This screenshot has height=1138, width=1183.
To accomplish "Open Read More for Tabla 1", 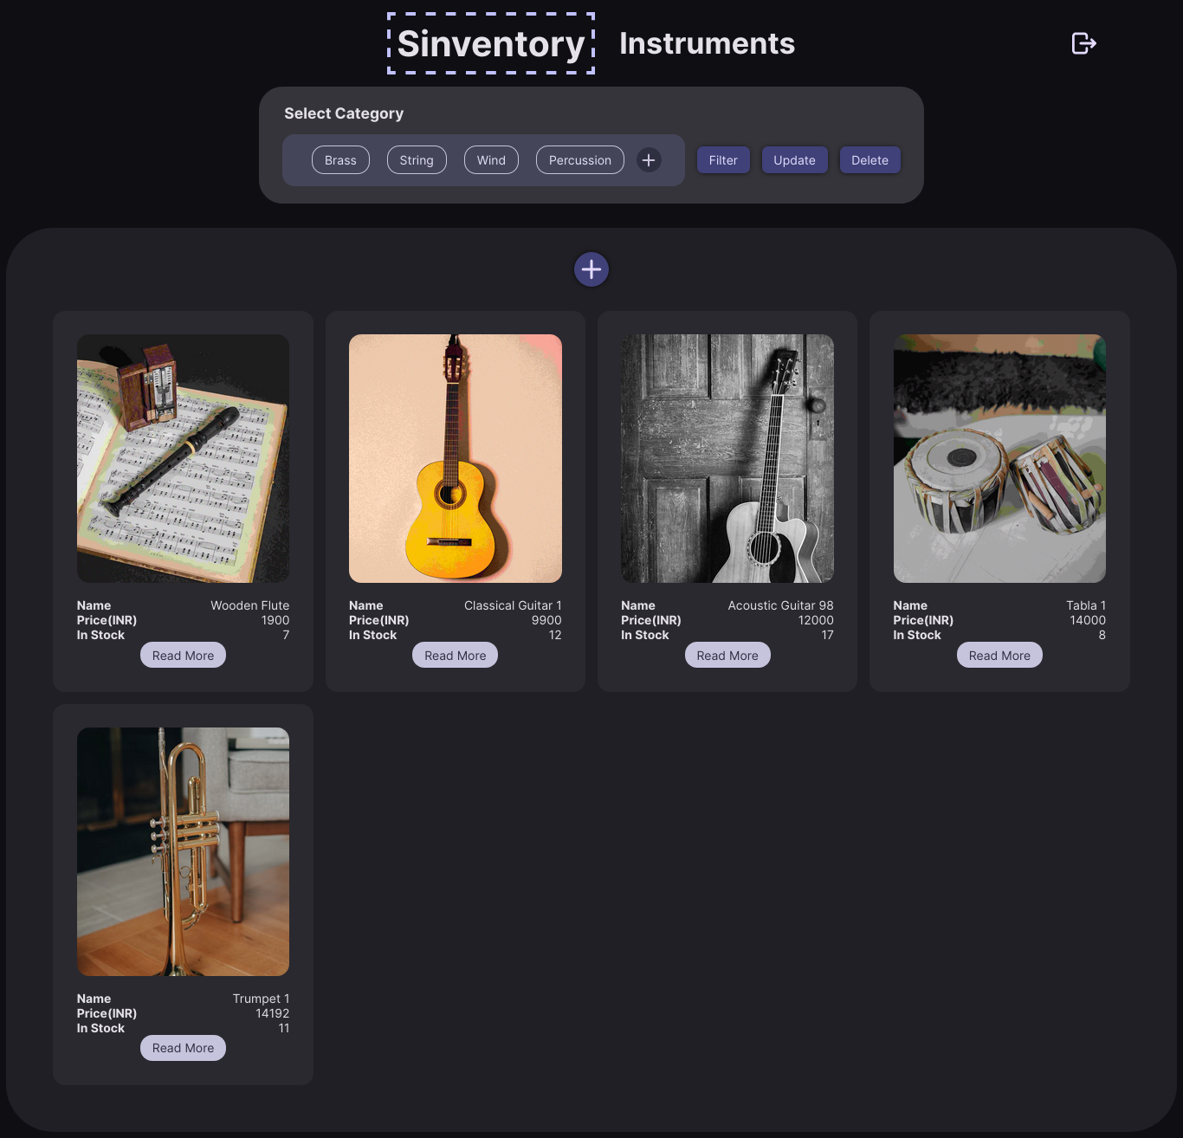I will tap(999, 656).
